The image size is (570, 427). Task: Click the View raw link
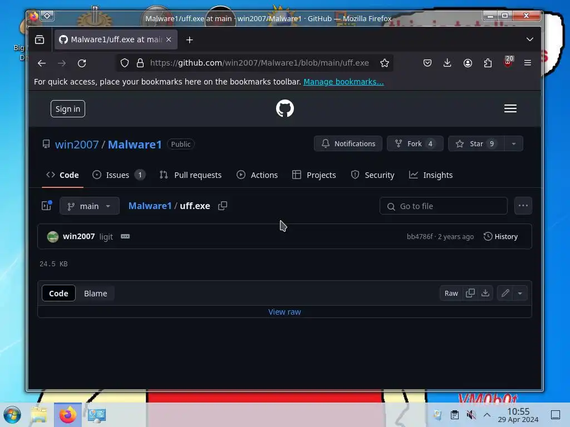click(x=284, y=312)
